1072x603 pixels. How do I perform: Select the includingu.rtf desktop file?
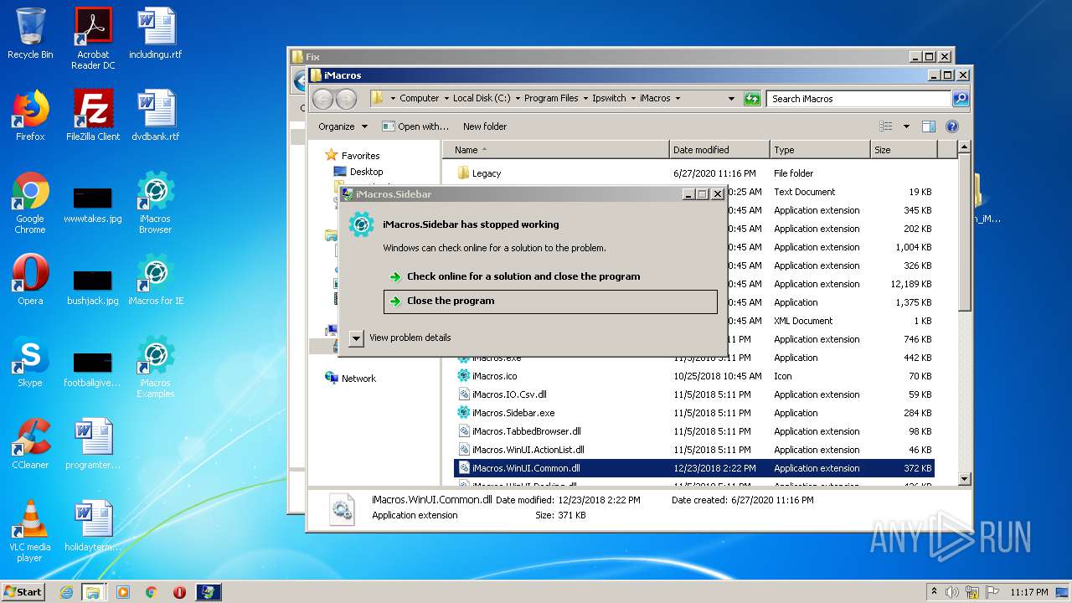(x=156, y=33)
